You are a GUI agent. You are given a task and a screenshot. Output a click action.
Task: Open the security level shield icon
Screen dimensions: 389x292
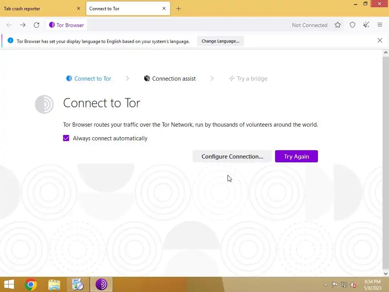point(353,25)
